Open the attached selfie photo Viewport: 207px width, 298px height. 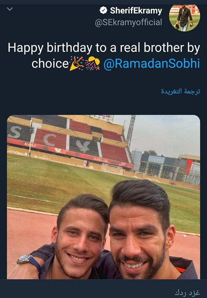pyautogui.click(x=103, y=197)
